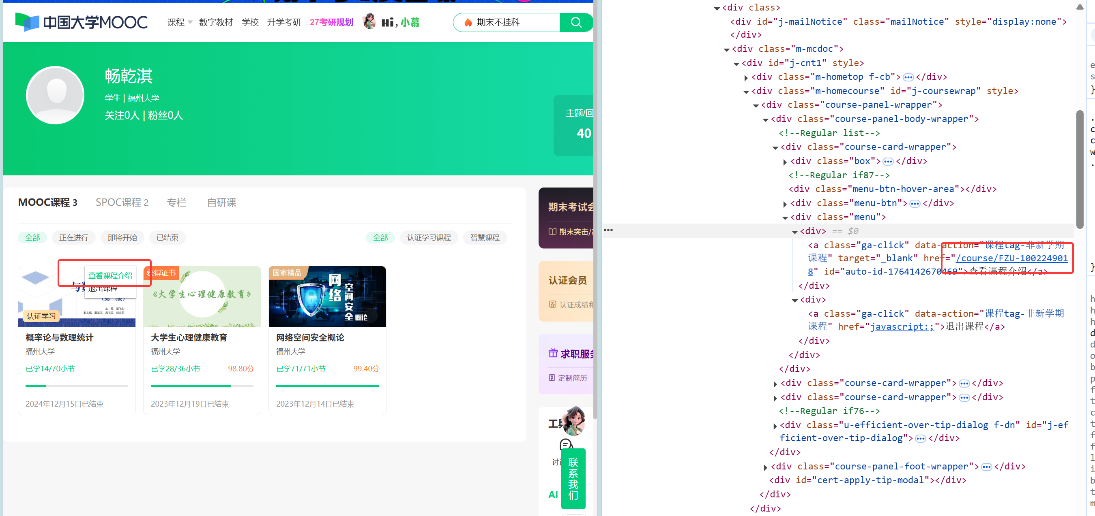Viewport: 1095px width, 516px height.
Task: Click the 小慕 assistant avatar in header
Action: tap(369, 21)
